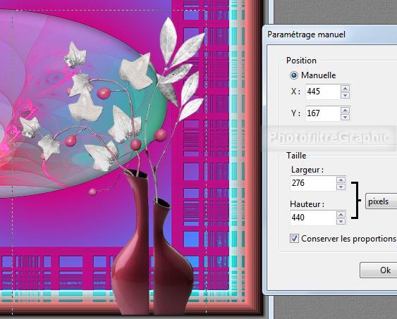Open the pixels unit dropdown
Viewport: 397px width, 319px height.
381,201
